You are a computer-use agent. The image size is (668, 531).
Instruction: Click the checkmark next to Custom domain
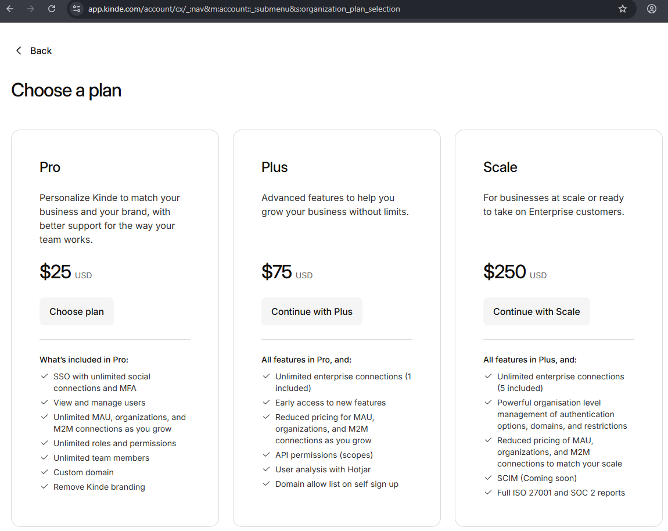[44, 472]
